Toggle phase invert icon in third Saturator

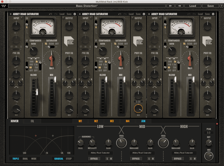[165, 41]
